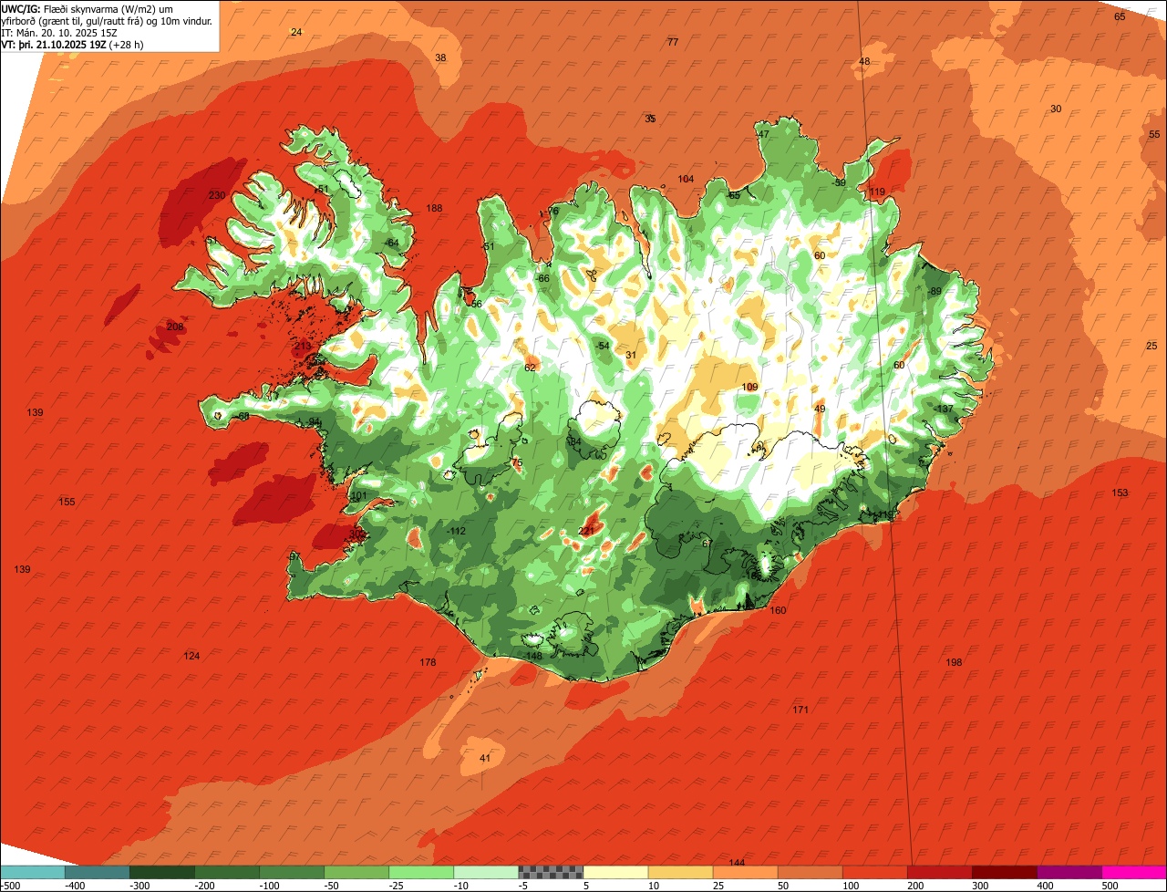1167x892 pixels.
Task: Click the 400 to 500 purple legend swatch
Action: [x=1068, y=872]
